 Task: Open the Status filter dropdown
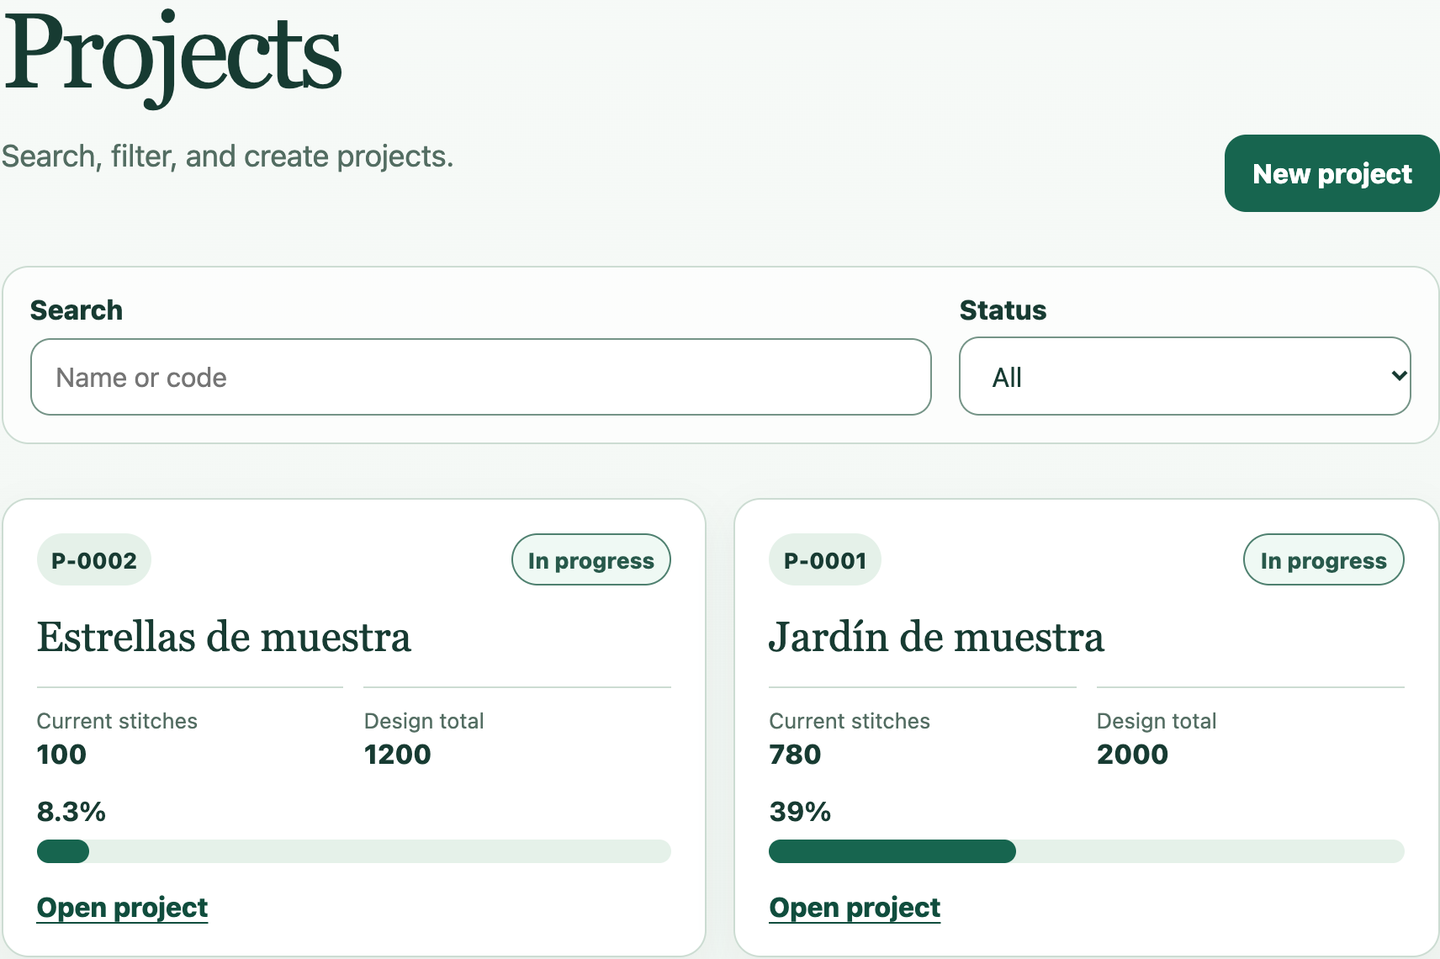tap(1184, 376)
